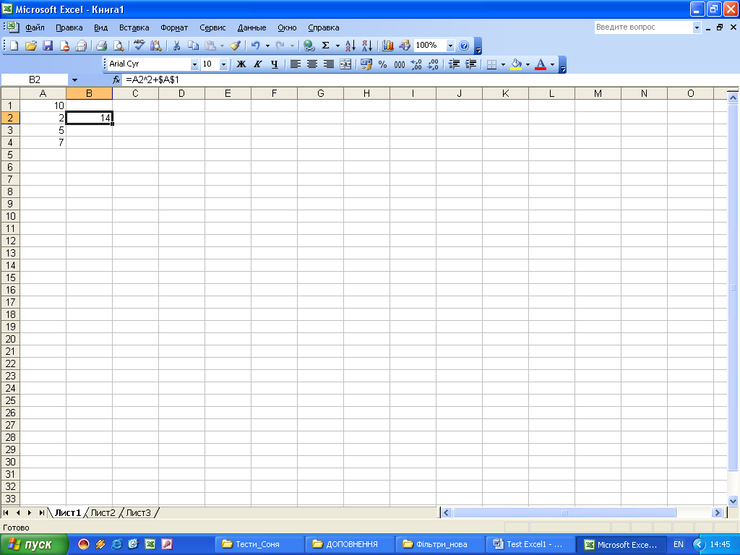This screenshot has width=740, height=555.
Task: Run the ABC spelling check
Action: (x=139, y=46)
